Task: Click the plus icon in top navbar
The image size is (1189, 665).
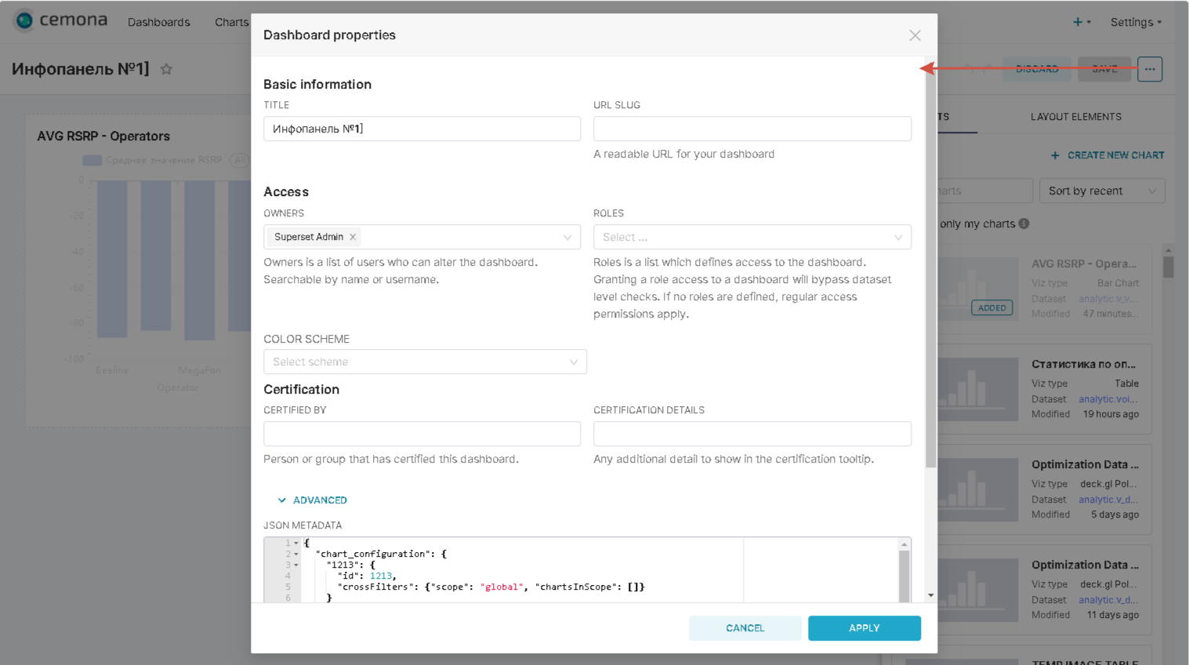Action: coord(1078,22)
